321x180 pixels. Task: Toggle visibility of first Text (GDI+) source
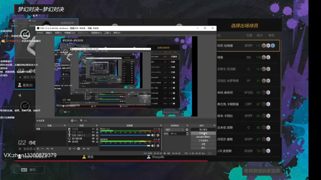click(x=93, y=132)
